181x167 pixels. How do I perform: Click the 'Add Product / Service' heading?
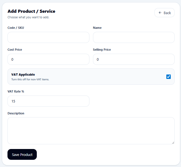(31, 11)
